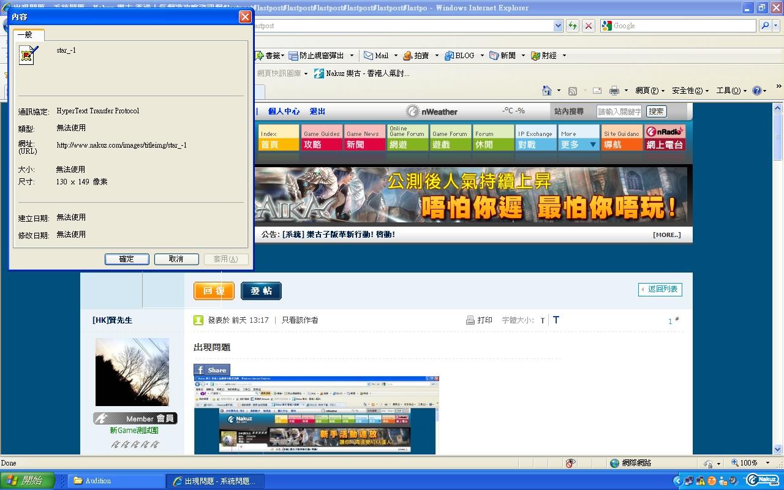Click the 開始 Start button
Image resolution: width=784 pixels, height=490 pixels.
(28, 481)
